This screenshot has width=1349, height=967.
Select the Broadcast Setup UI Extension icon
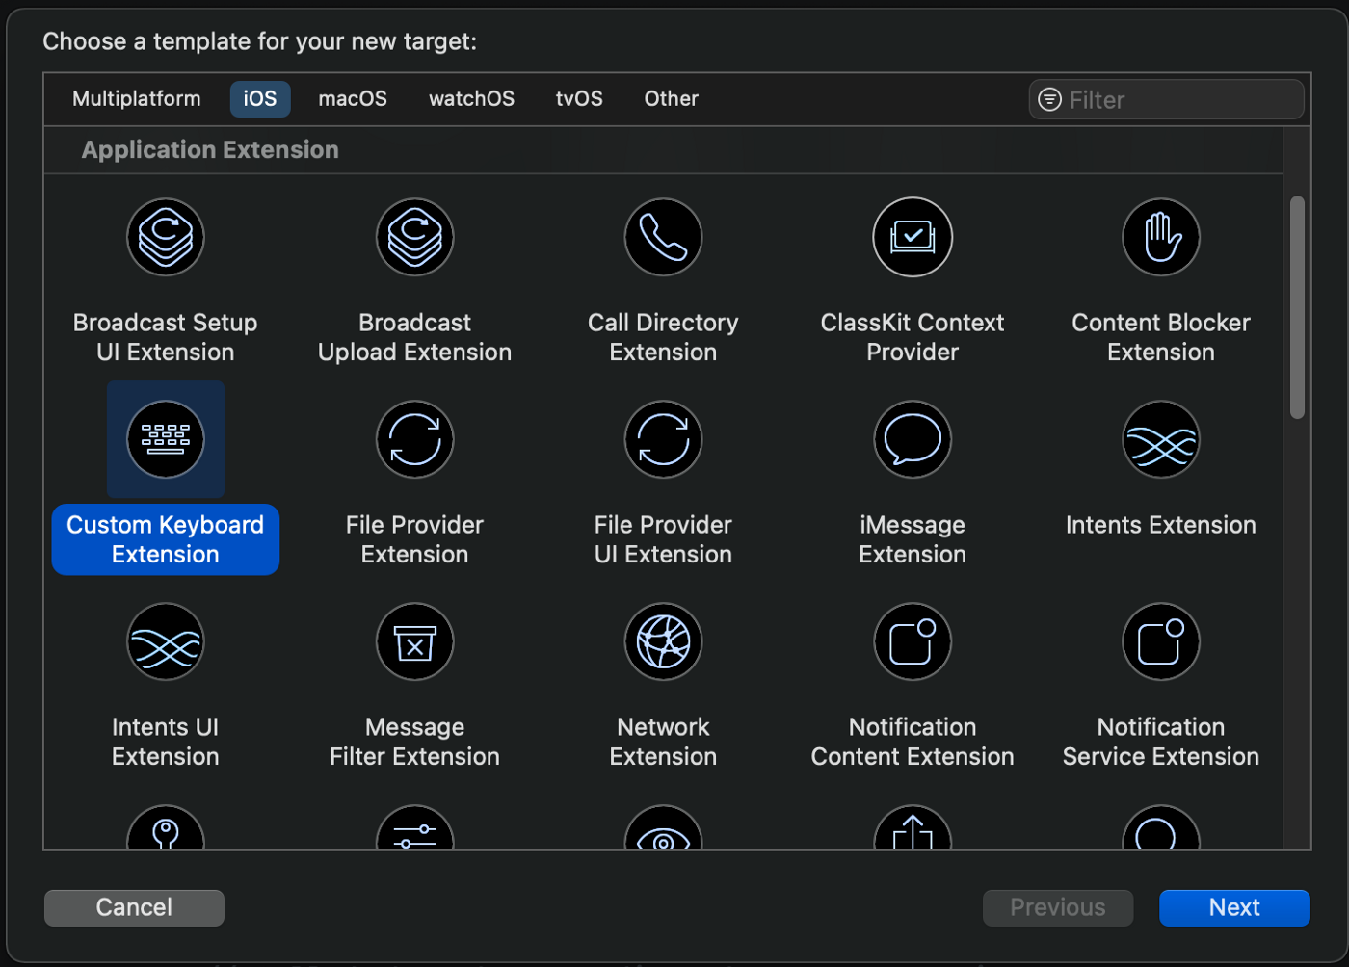click(166, 237)
